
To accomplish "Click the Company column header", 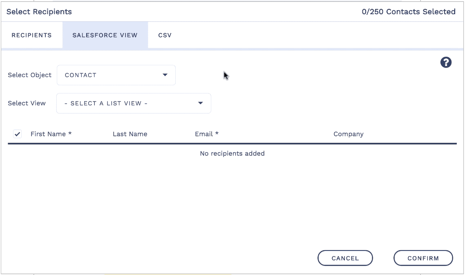I will coord(348,134).
